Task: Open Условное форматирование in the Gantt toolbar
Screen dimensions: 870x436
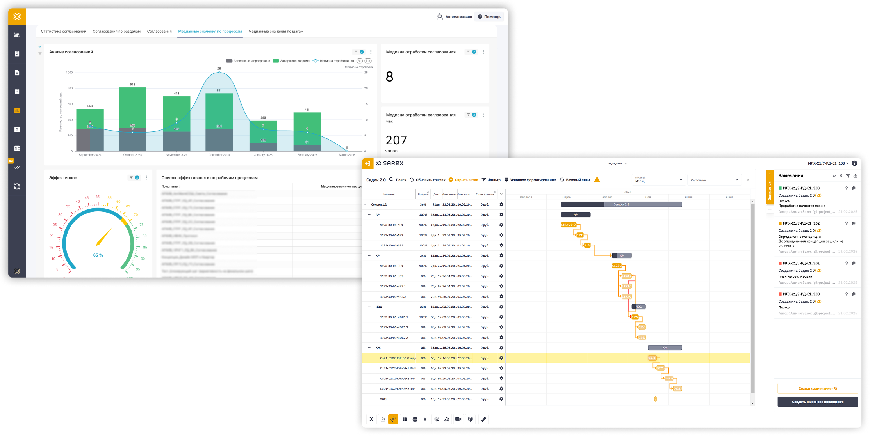Action: (529, 180)
